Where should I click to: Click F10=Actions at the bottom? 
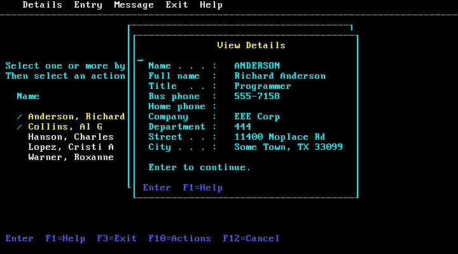coord(179,239)
